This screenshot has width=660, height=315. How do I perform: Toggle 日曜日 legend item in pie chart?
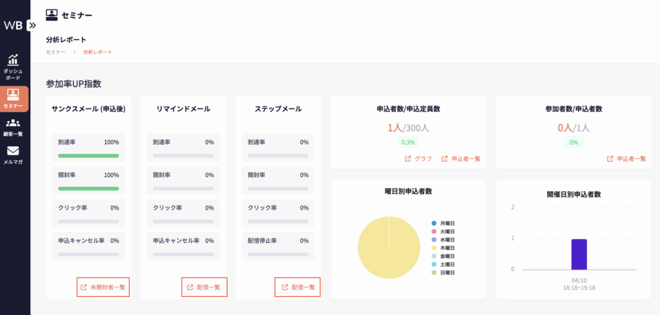[443, 273]
